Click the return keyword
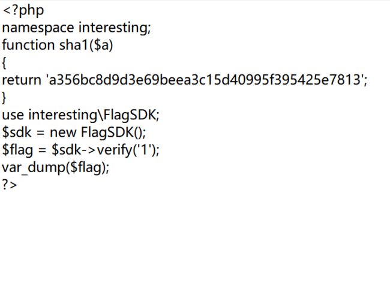Image resolution: width=390 pixels, height=301 pixels. [x=22, y=80]
